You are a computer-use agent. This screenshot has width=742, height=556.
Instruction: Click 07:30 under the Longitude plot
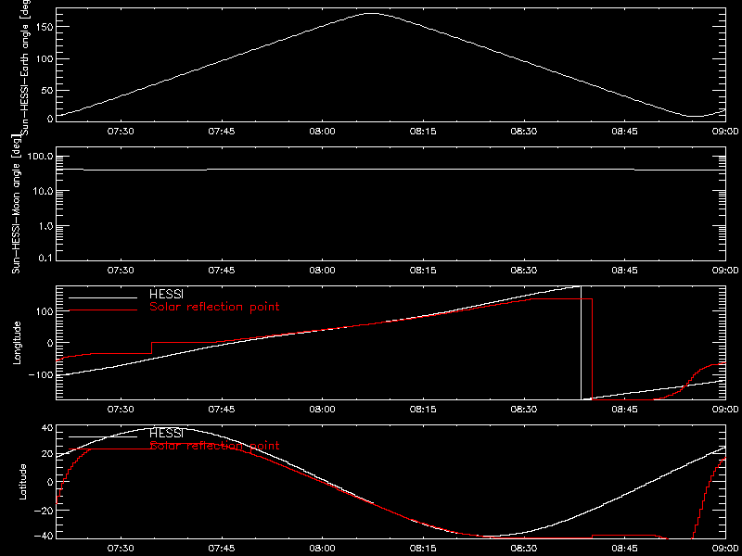[x=121, y=410]
